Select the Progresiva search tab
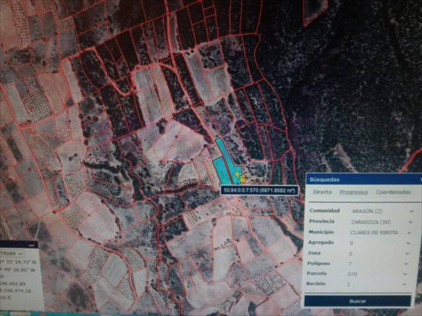This screenshot has width=422, height=316. pyautogui.click(x=353, y=192)
